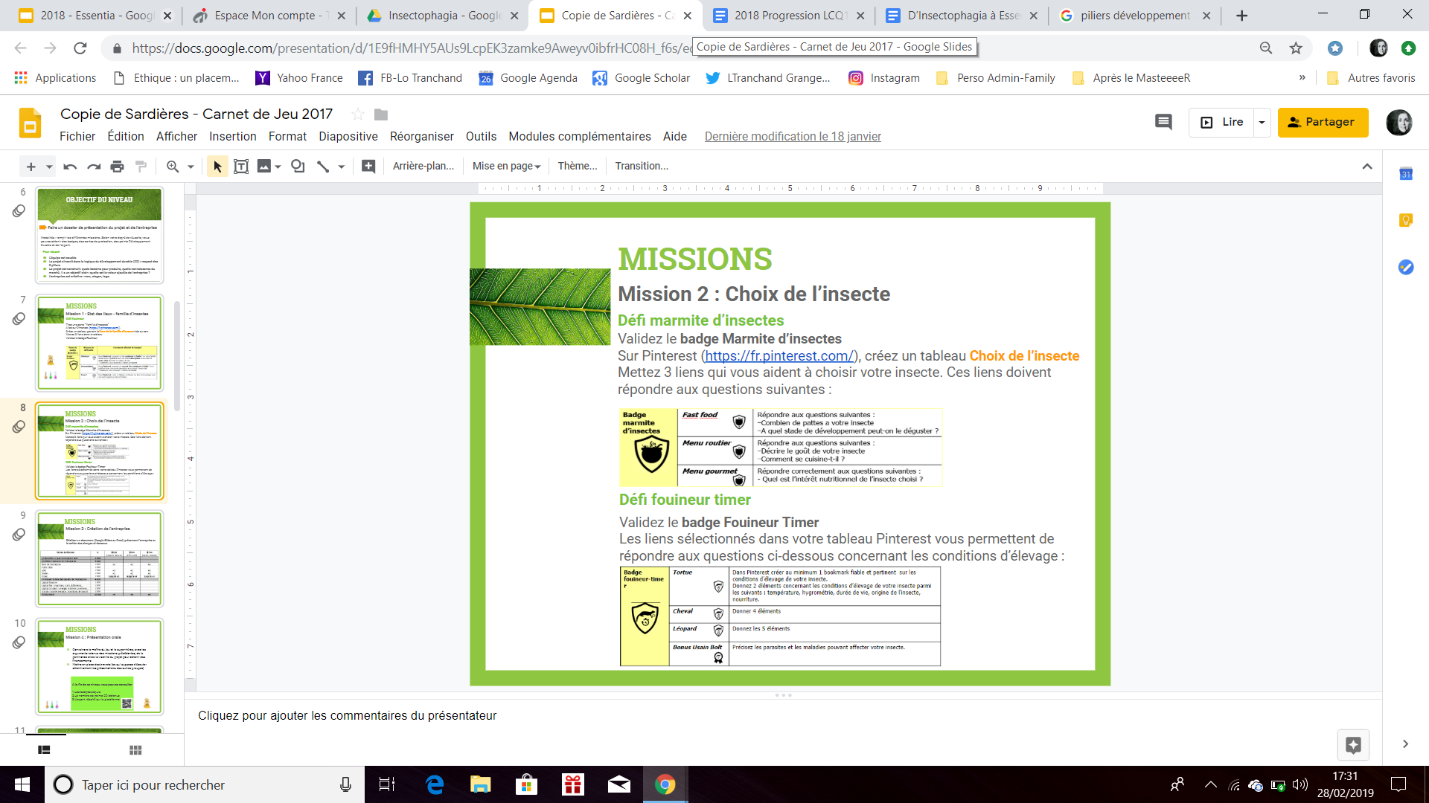Open the Dernière modification le 18 janvier link
This screenshot has width=1429, height=803.
tap(793, 136)
